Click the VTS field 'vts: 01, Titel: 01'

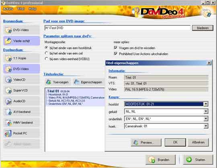166,84
